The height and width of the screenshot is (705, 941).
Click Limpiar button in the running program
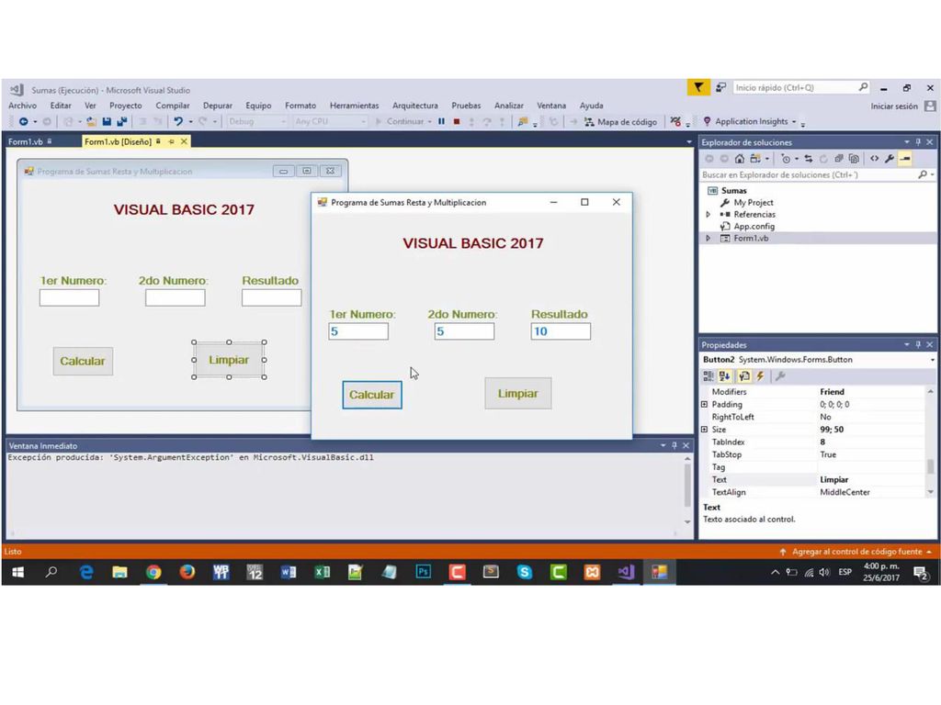coord(518,393)
